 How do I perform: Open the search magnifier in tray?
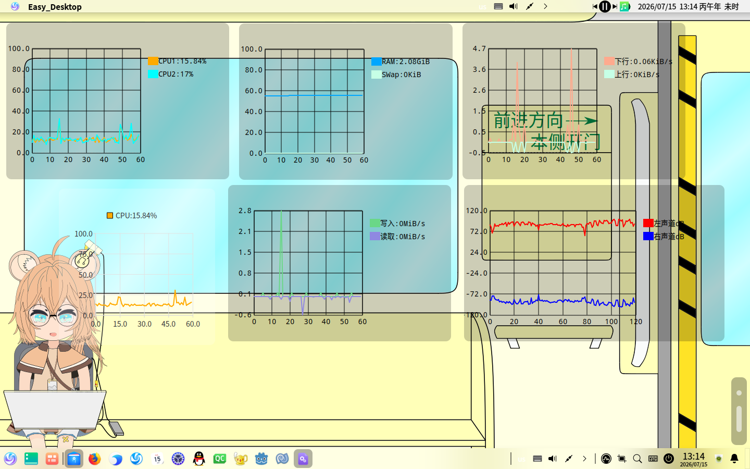pyautogui.click(x=637, y=459)
